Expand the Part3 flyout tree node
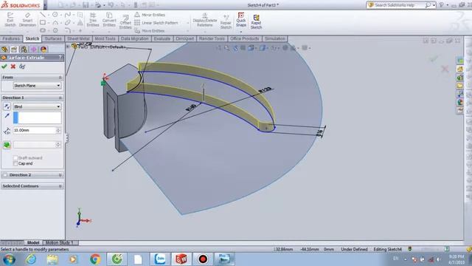 pos(68,47)
